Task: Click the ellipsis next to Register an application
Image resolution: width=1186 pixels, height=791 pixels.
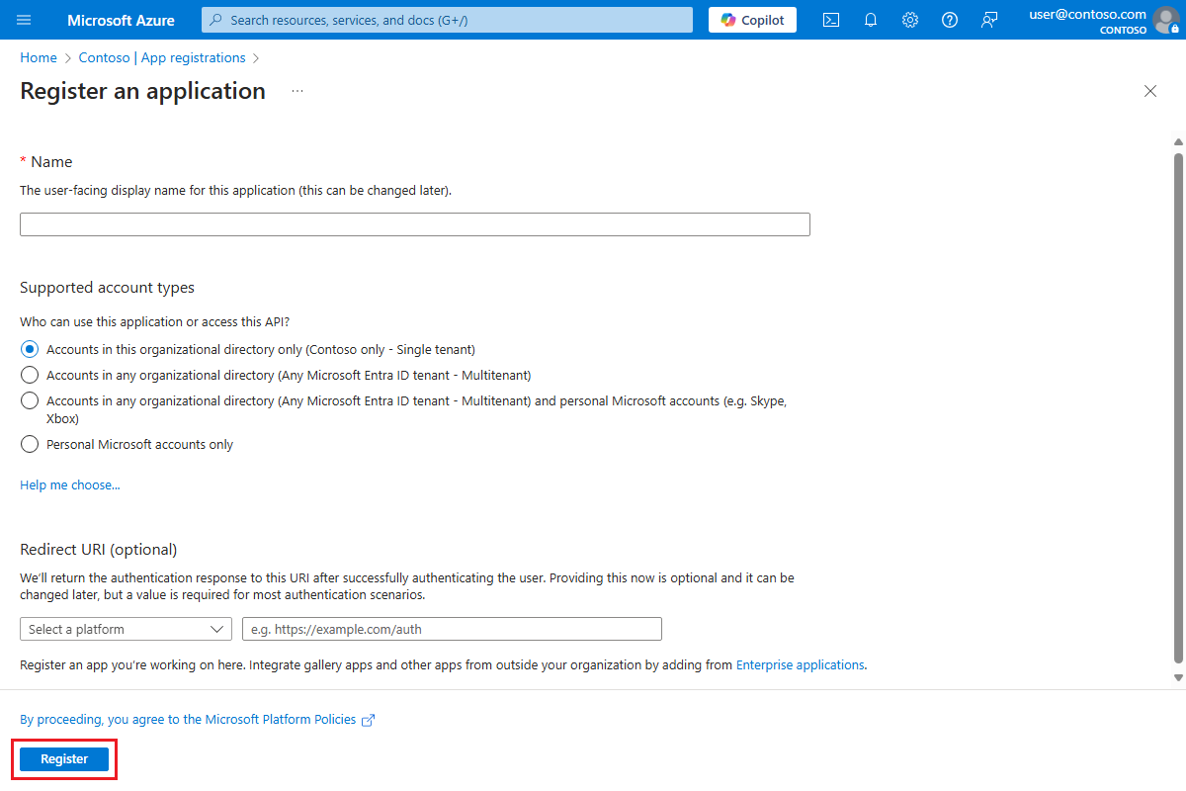Action: [297, 91]
